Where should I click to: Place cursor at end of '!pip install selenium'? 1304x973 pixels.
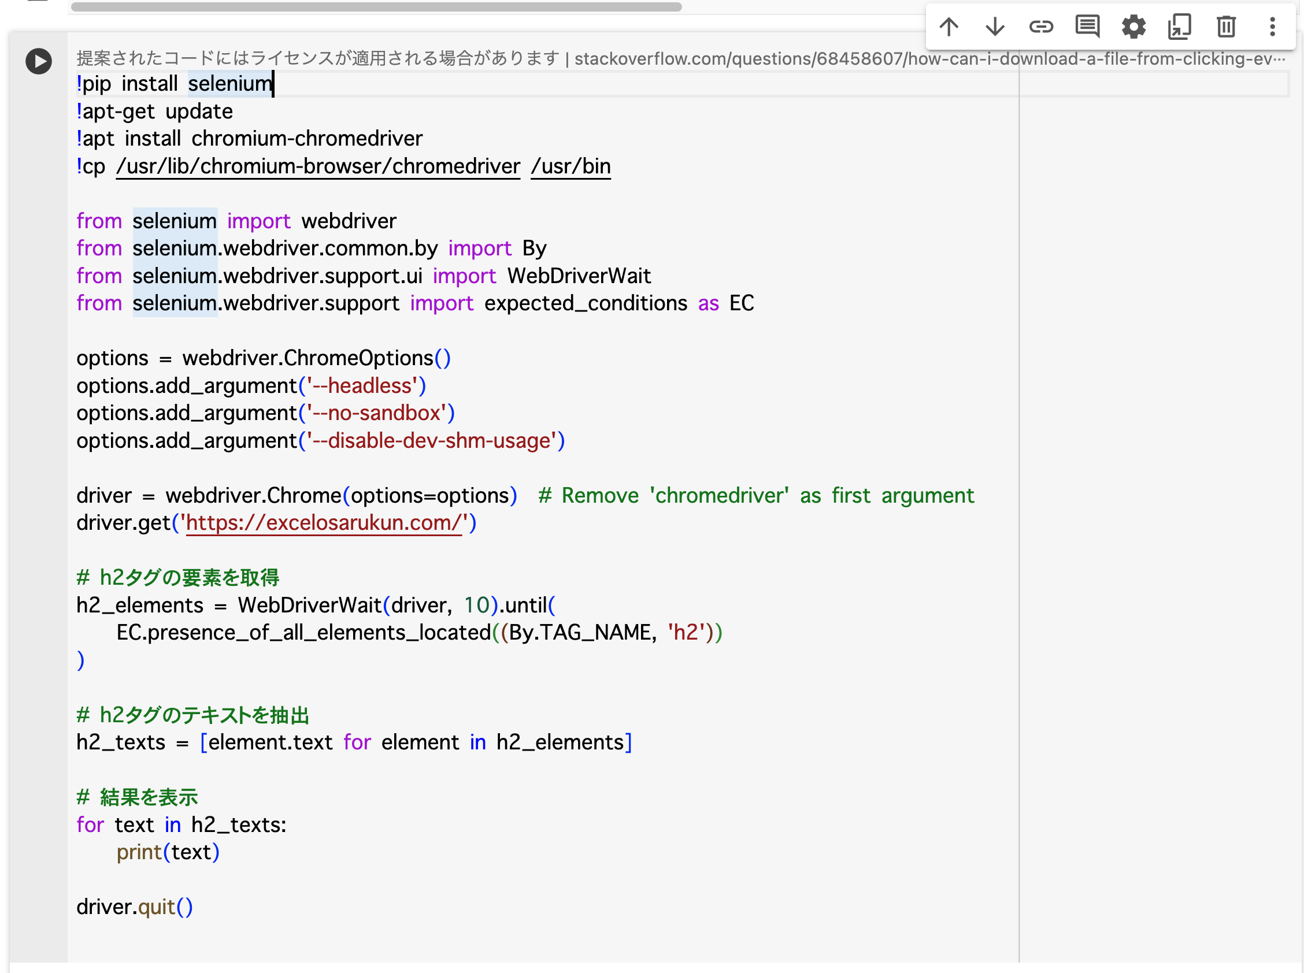click(273, 84)
